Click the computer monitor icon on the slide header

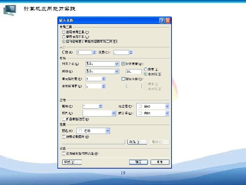tap(10, 10)
